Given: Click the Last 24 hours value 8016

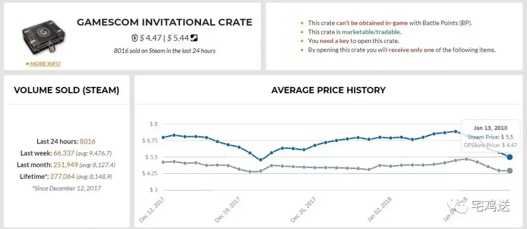Looking at the screenshot, I should click(x=87, y=141).
